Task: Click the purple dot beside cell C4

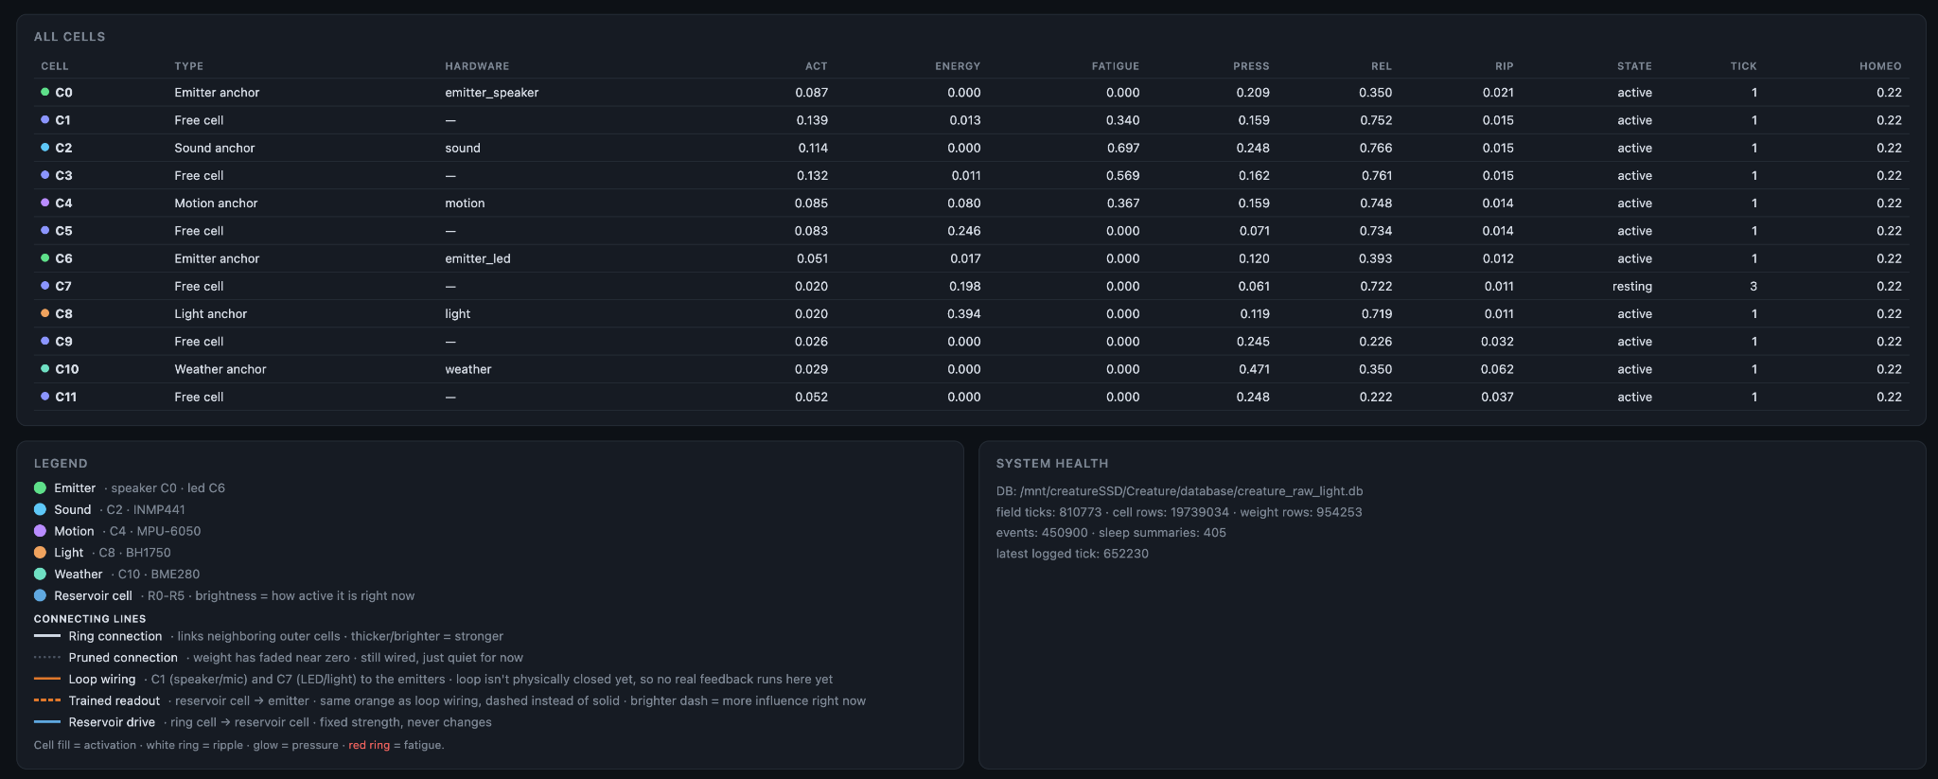Action: [44, 203]
